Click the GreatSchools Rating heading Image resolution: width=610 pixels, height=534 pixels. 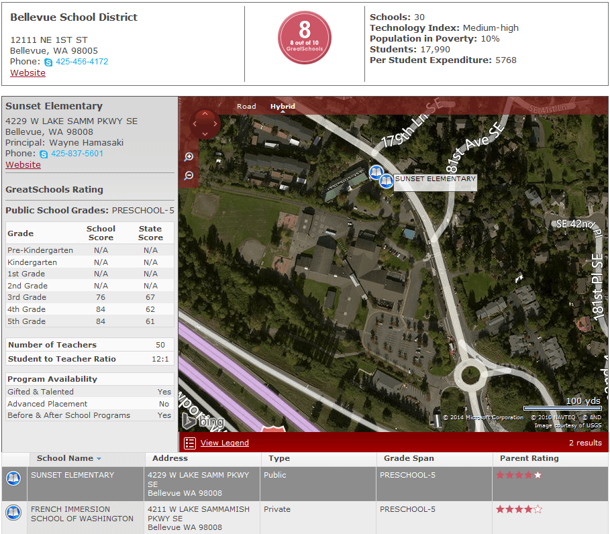pyautogui.click(x=54, y=190)
